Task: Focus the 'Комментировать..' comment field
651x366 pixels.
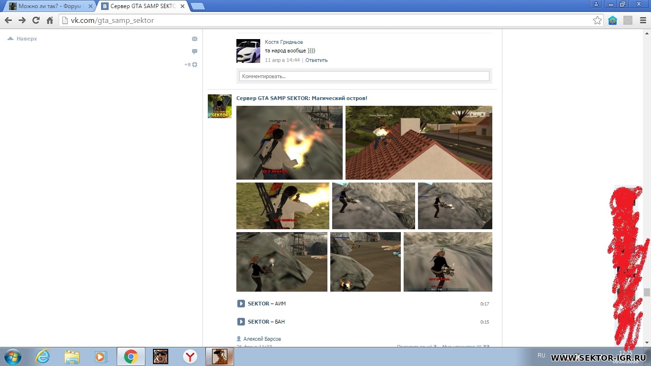Action: pos(364,76)
